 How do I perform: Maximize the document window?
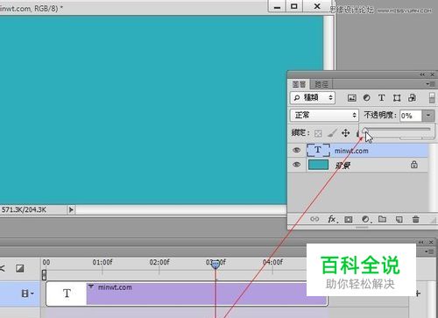(x=294, y=6)
